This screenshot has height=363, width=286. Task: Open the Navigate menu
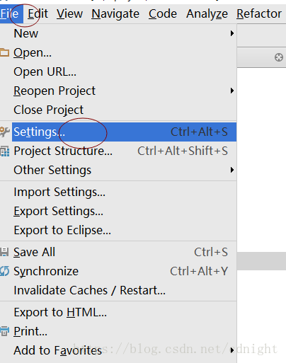pos(115,13)
